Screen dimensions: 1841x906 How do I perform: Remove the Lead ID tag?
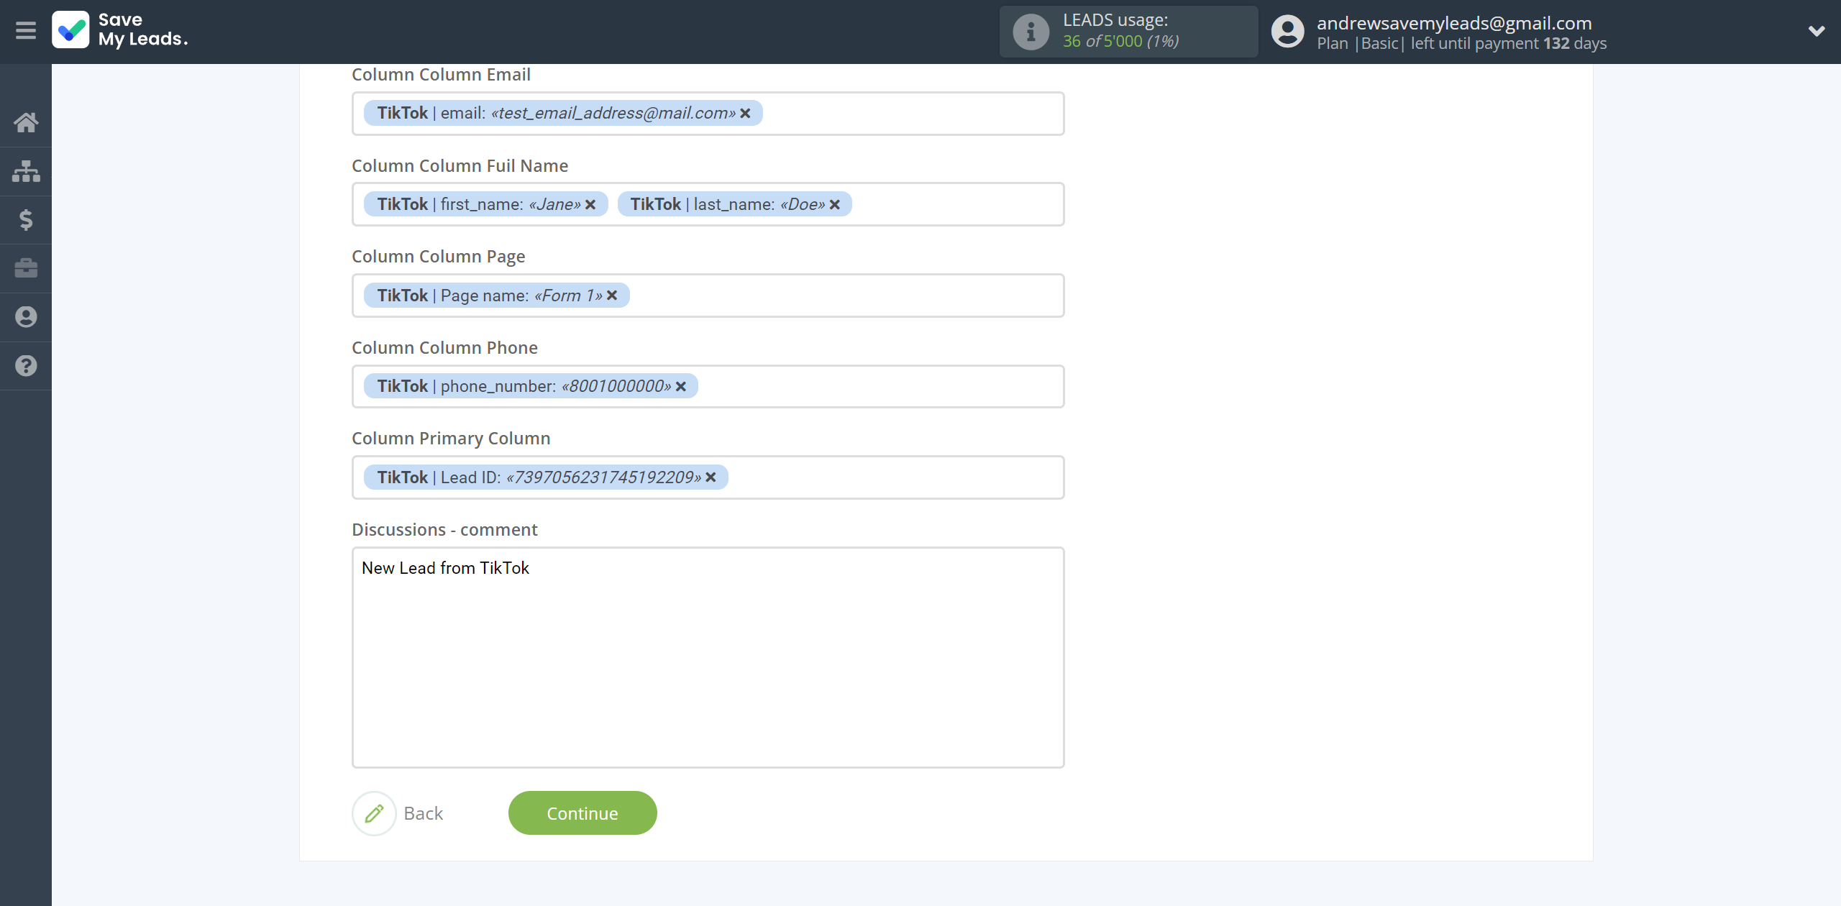tap(711, 477)
